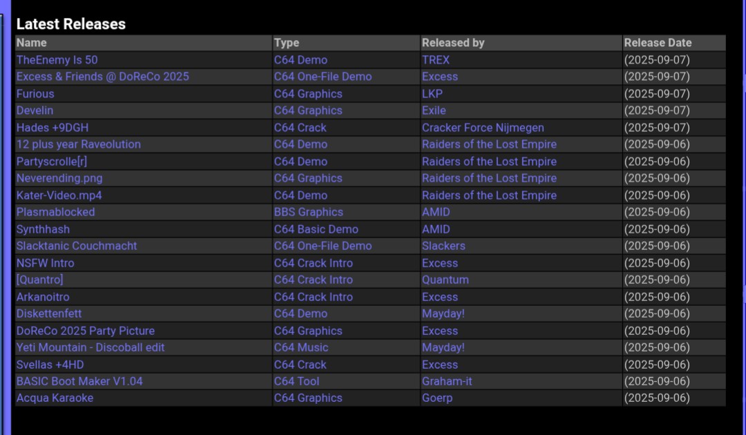746x435 pixels.
Task: Open the Partyscrolle[r] release
Action: 52,161
